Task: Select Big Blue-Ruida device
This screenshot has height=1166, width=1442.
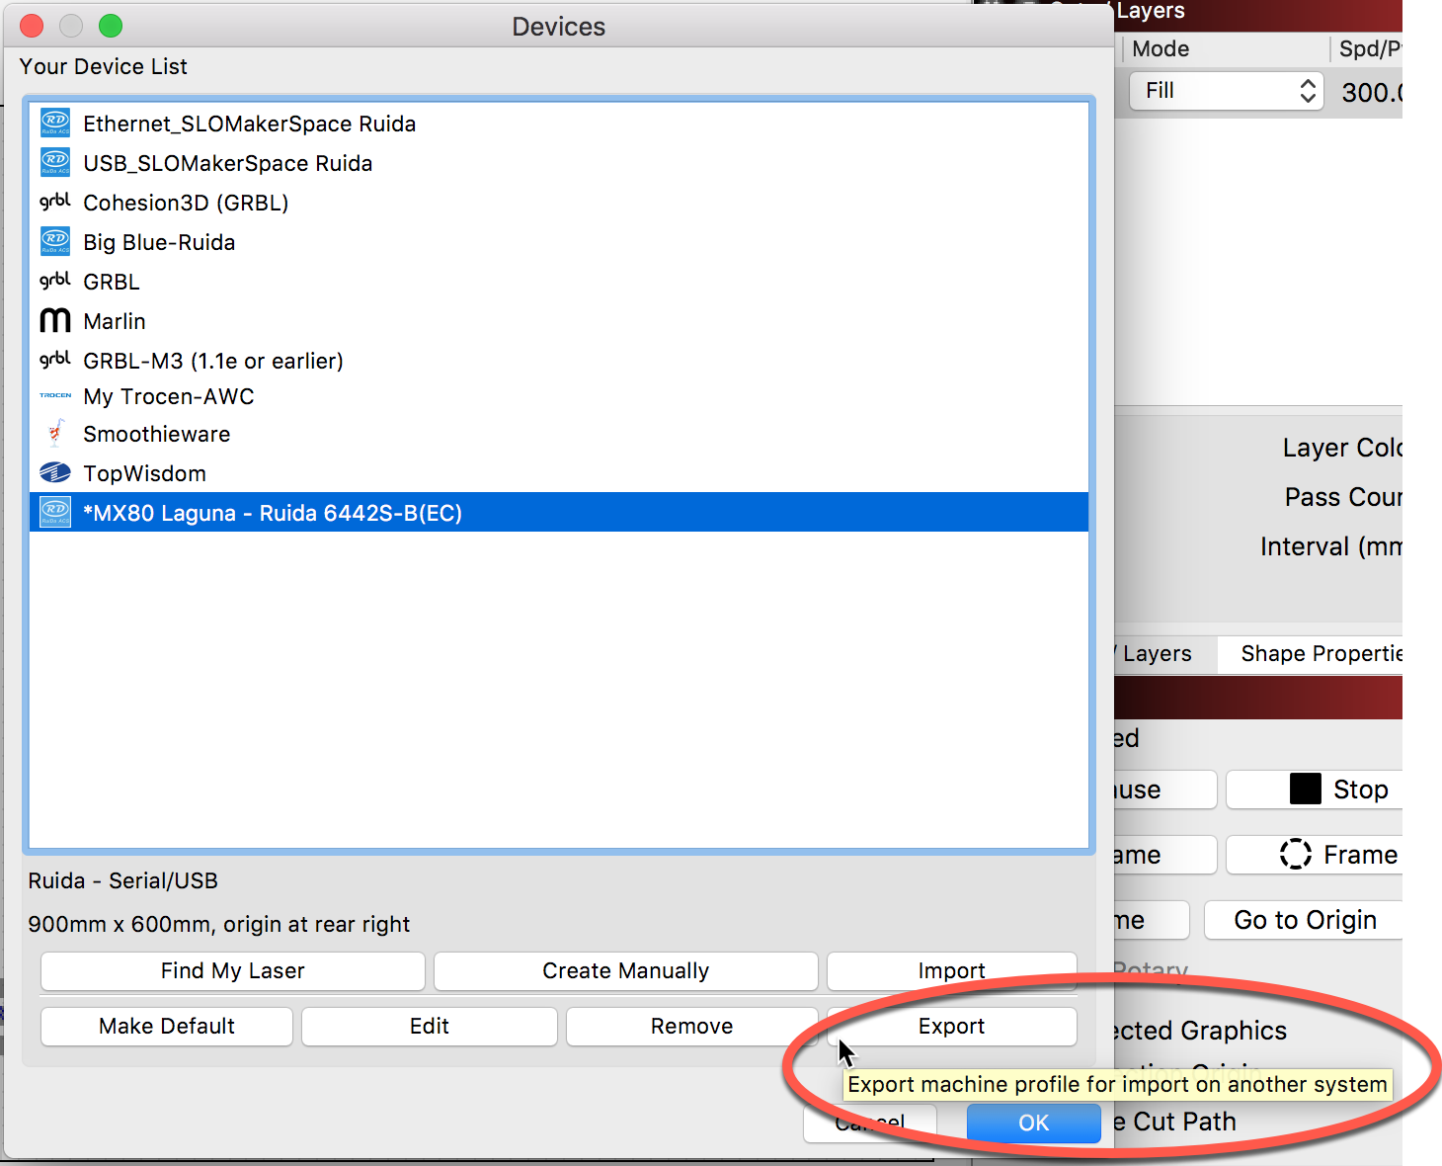Action: [559, 242]
